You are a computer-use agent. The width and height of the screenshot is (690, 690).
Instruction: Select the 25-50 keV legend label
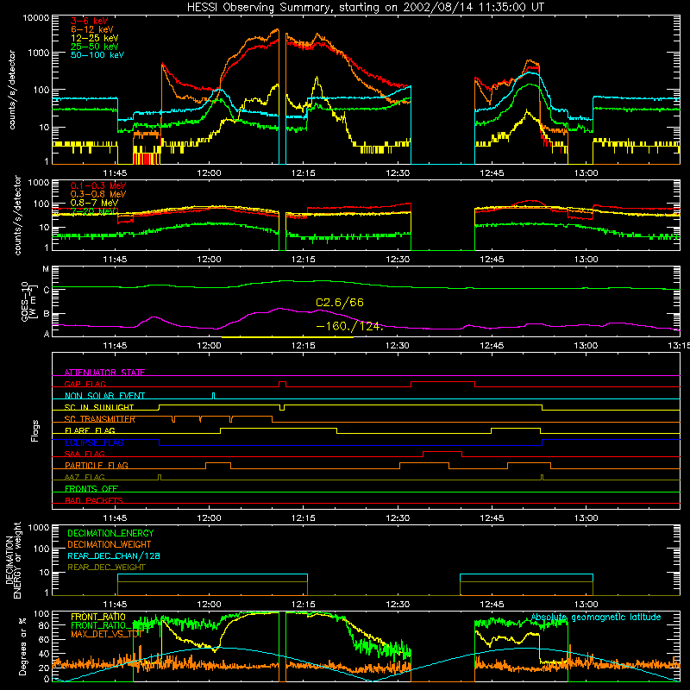(x=94, y=47)
